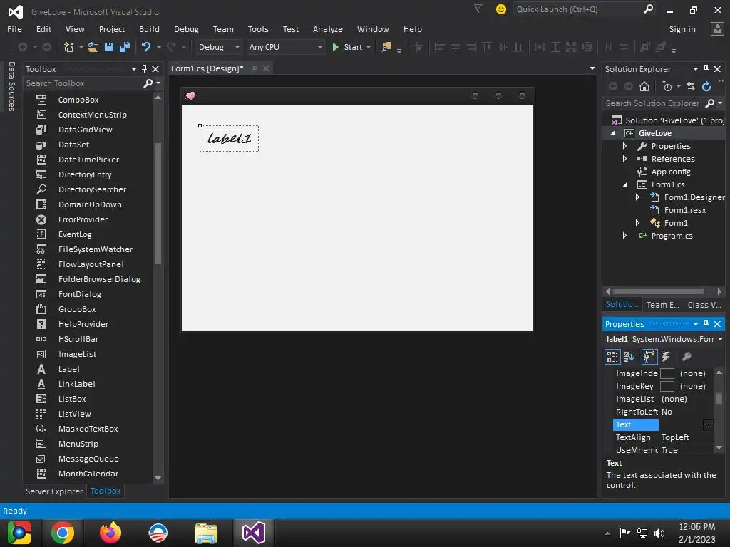The height and width of the screenshot is (547, 730).
Task: Open the Build menu
Action: pos(149,28)
